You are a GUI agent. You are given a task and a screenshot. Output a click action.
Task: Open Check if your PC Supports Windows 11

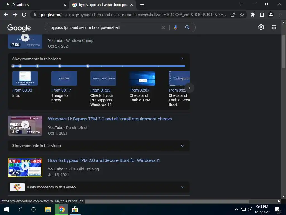(102, 100)
